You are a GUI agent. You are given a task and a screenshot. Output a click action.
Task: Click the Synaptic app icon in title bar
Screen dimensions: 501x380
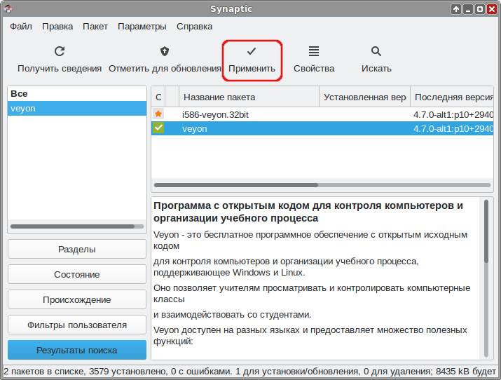pos(8,8)
